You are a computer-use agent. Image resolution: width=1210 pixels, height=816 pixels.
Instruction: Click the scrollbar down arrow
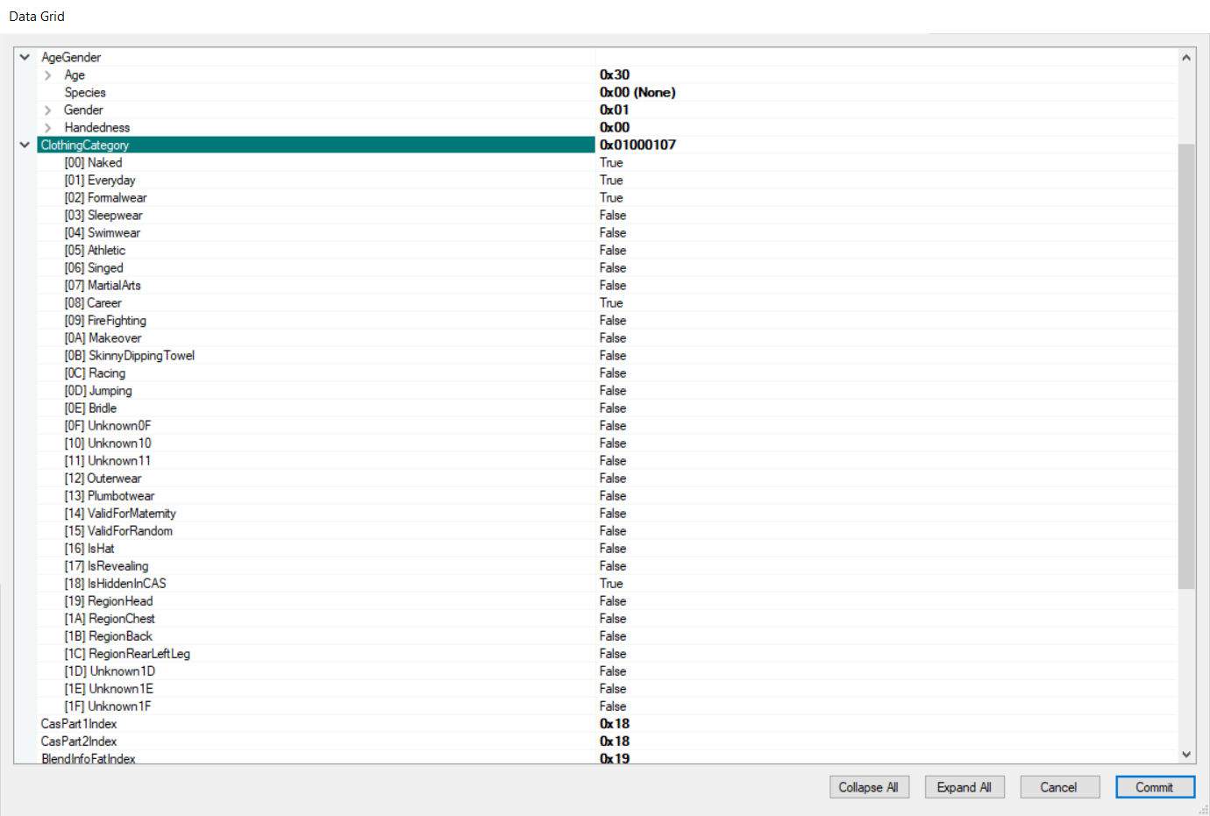point(1186,754)
